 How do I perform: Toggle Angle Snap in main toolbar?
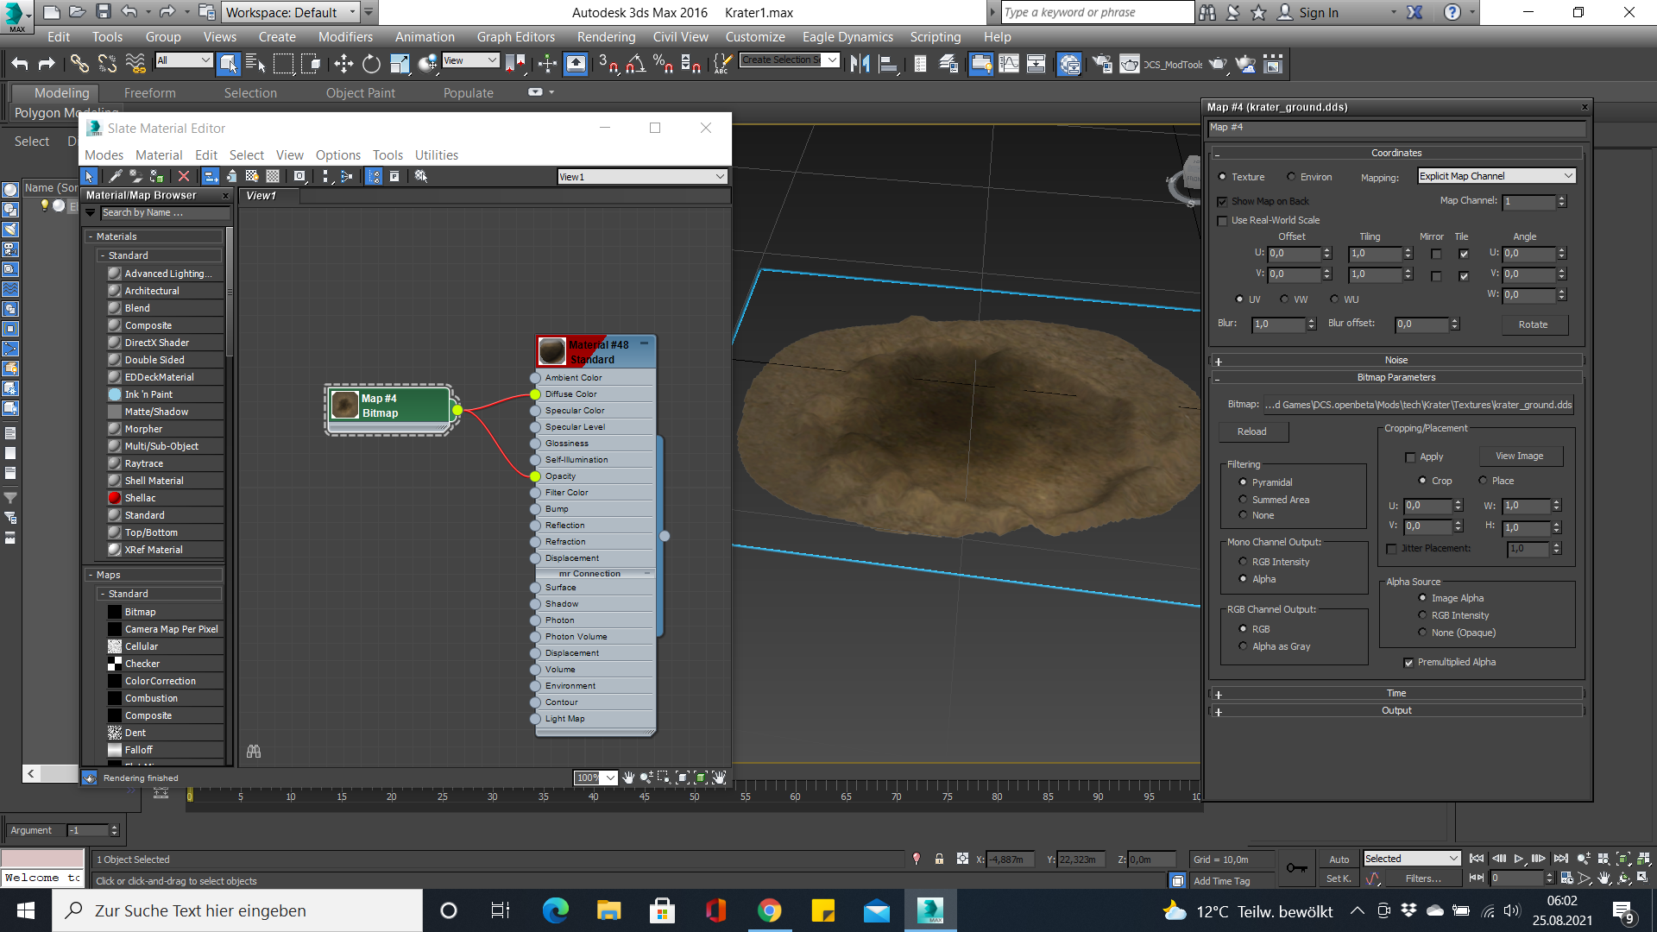636,64
